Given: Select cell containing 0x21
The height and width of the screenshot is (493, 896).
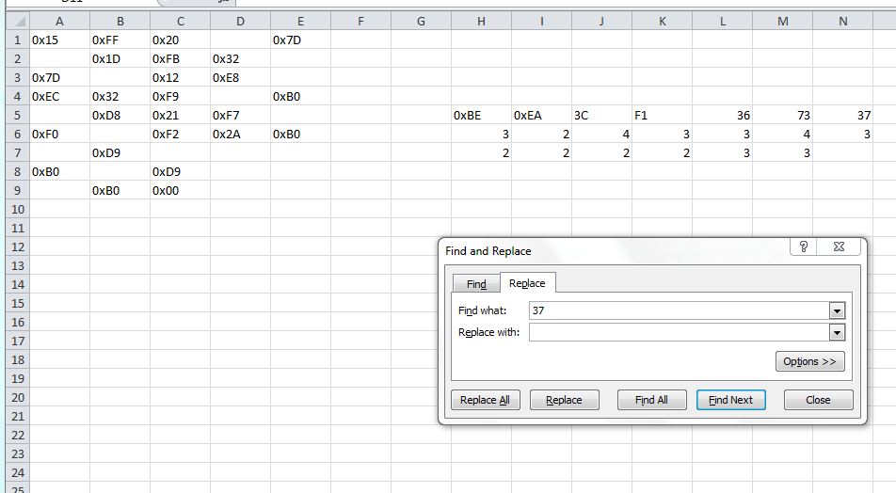Looking at the screenshot, I should tap(180, 116).
